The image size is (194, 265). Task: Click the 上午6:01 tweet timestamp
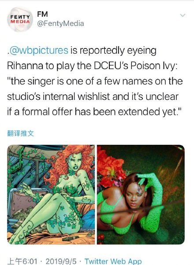point(22,261)
